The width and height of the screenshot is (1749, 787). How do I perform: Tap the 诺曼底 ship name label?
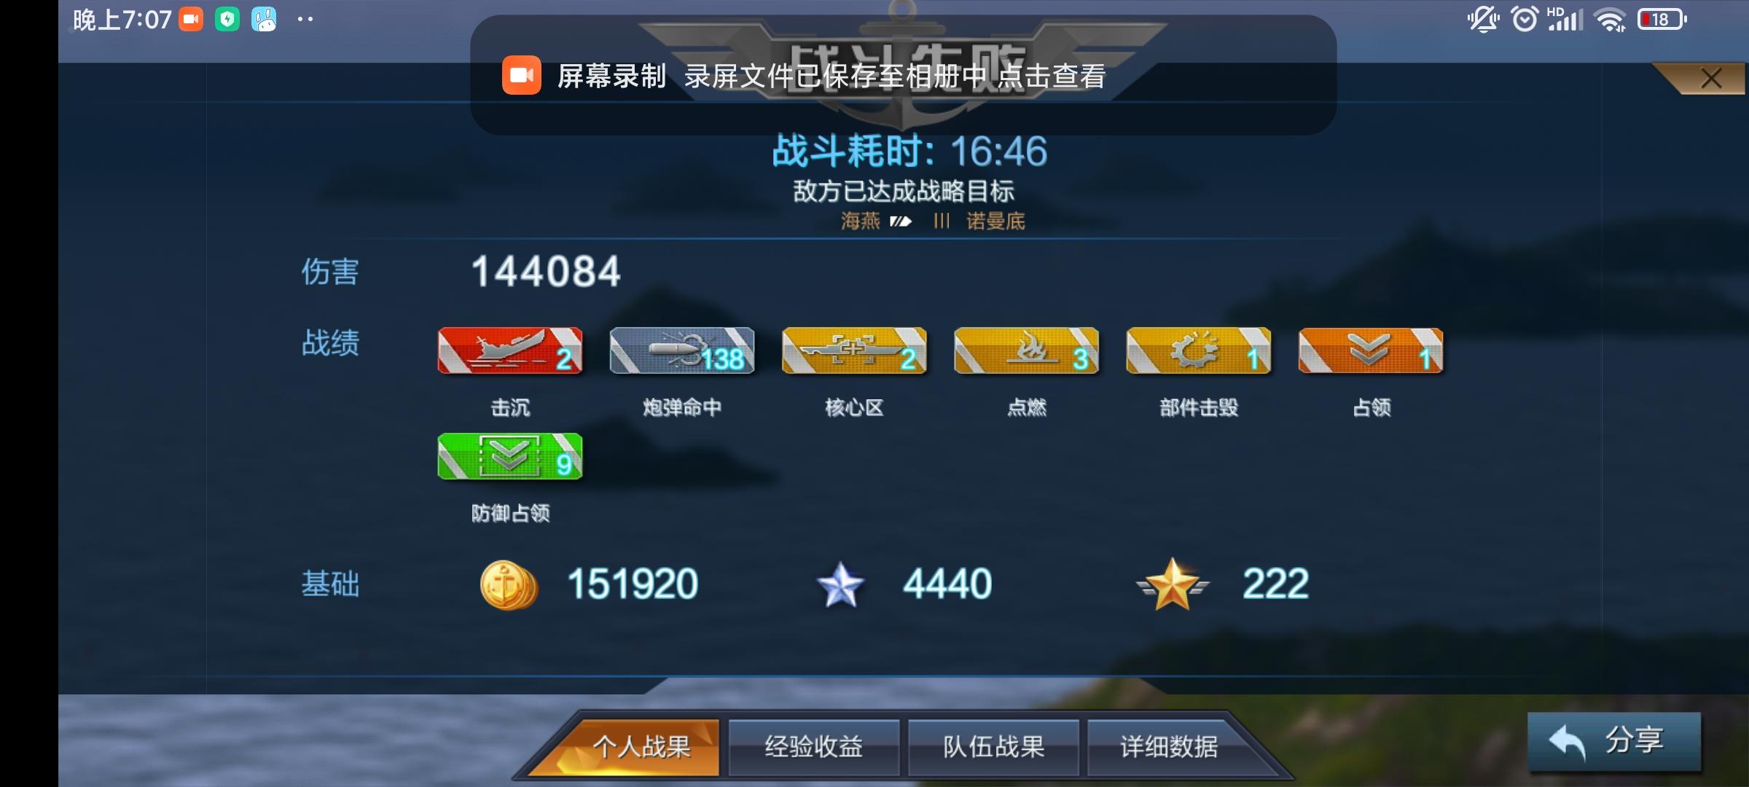click(x=995, y=221)
